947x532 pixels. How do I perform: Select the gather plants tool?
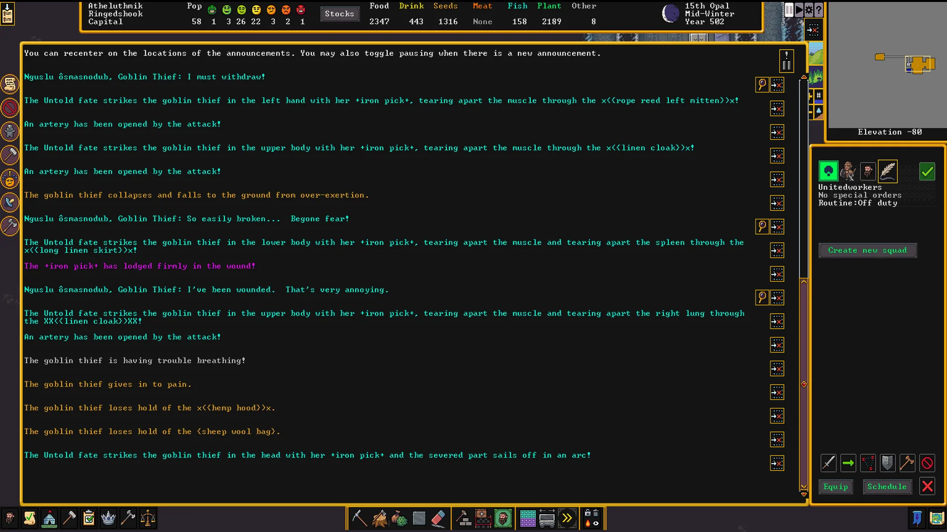(399, 518)
